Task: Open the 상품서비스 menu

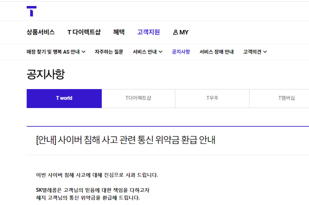Action: coord(41,32)
